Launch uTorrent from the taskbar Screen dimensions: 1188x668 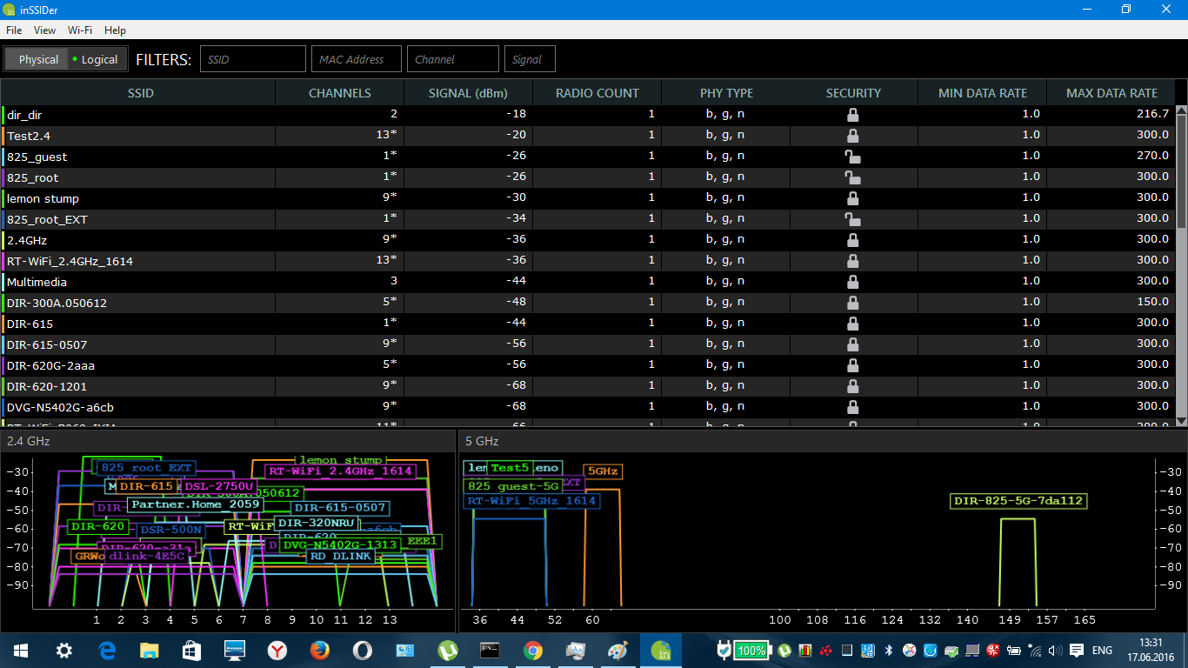pos(448,651)
